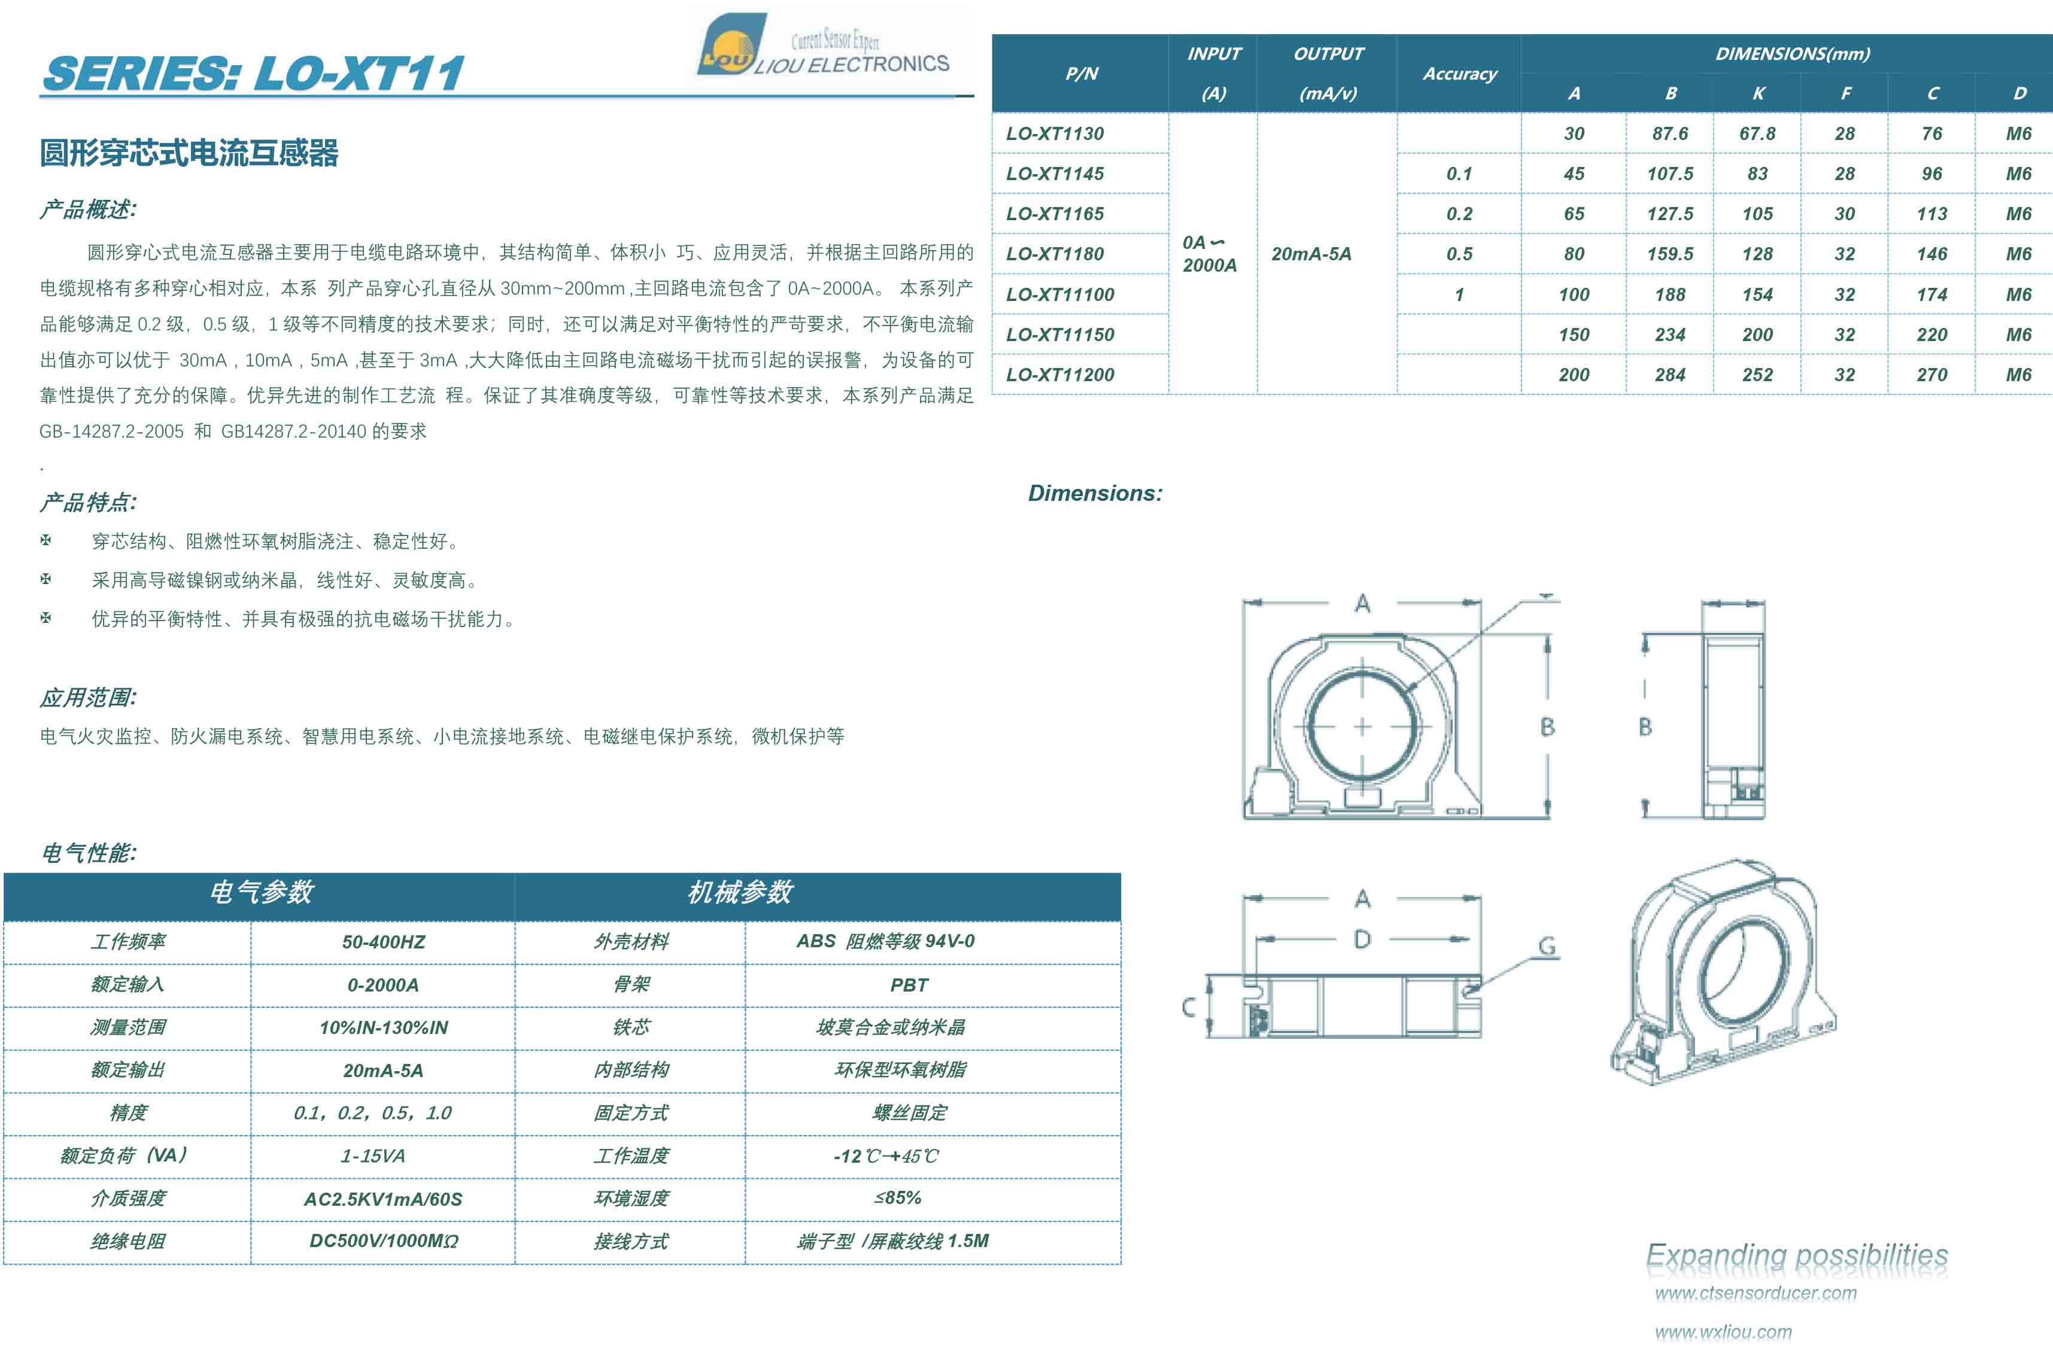Click the 螺丝固定 cell
Viewport: 2053px width, 1350px height.
[x=933, y=1114]
